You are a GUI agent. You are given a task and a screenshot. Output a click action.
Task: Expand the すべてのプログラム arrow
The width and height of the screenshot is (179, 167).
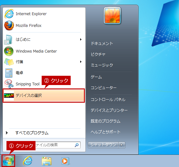[x=7, y=133]
